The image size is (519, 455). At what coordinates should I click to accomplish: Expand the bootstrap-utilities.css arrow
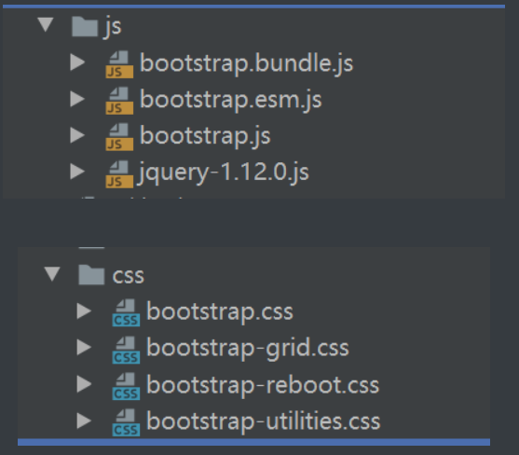click(84, 421)
